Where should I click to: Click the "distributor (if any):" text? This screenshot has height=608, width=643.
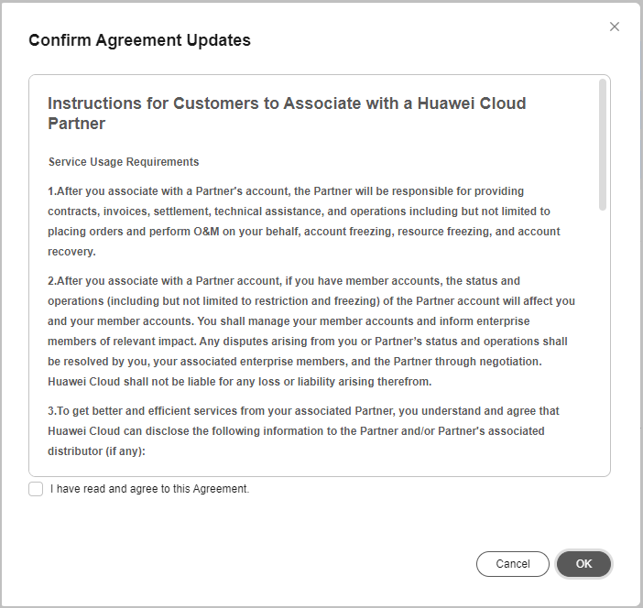[96, 451]
